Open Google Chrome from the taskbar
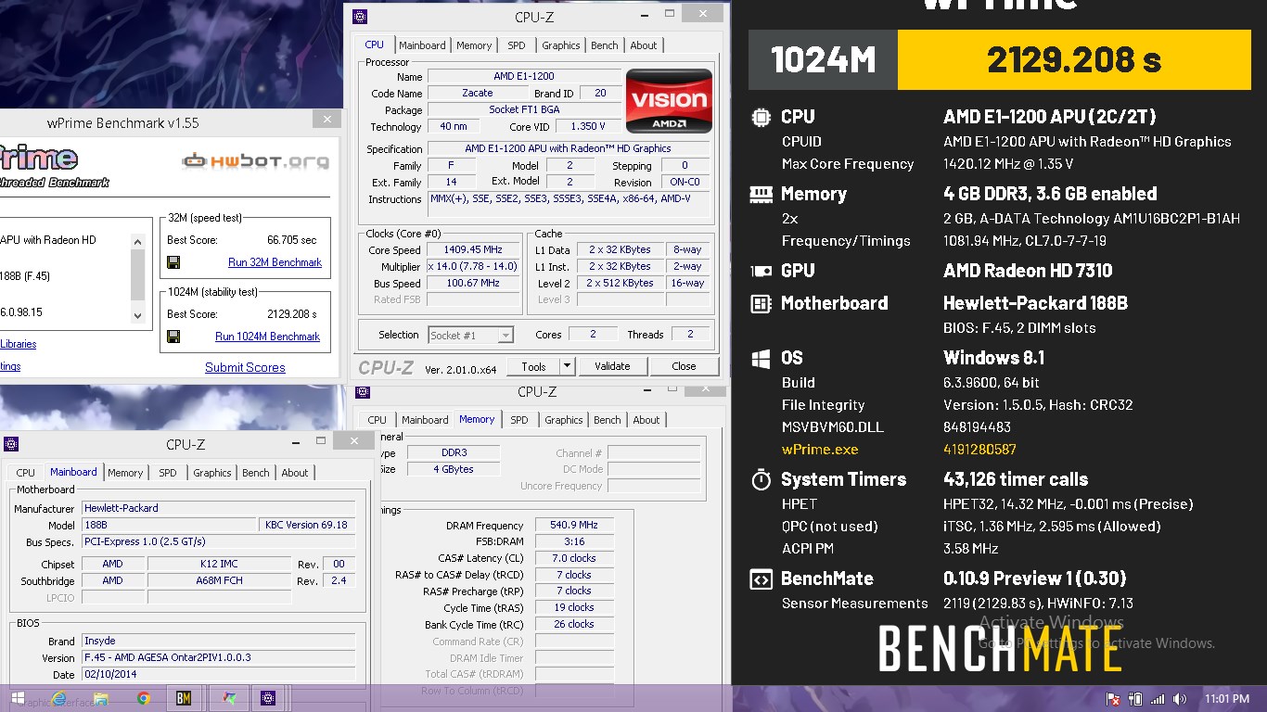This screenshot has height=712, width=1267. tap(144, 698)
